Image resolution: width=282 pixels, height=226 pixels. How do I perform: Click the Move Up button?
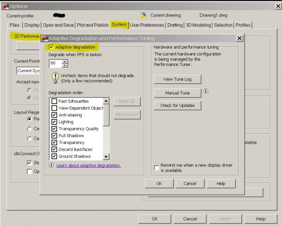pyautogui.click(x=127, y=102)
